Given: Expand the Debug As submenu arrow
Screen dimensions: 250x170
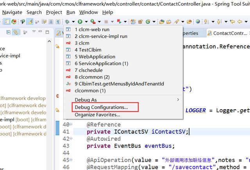Looking at the screenshot, I should pos(178,100).
